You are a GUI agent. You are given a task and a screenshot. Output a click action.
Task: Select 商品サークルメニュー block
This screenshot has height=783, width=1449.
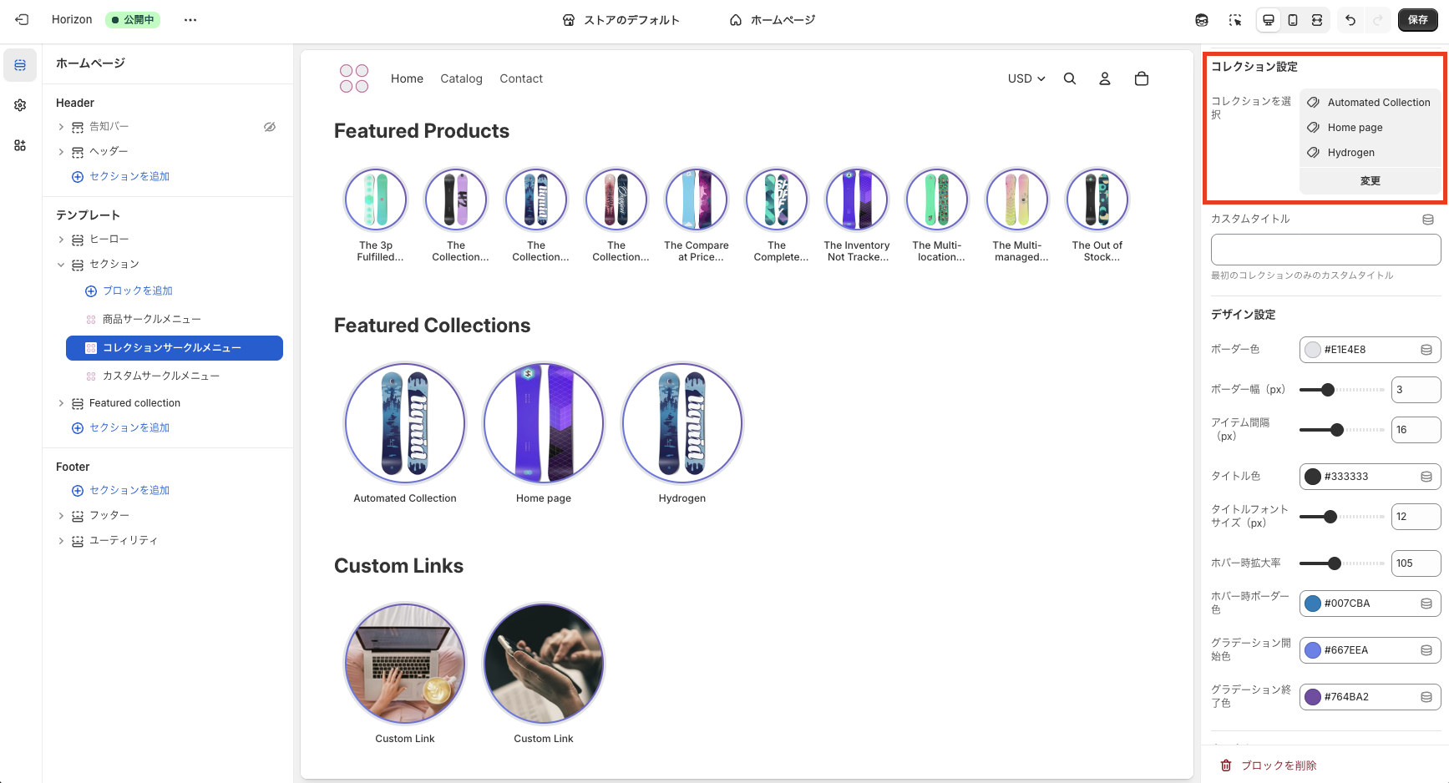(151, 319)
